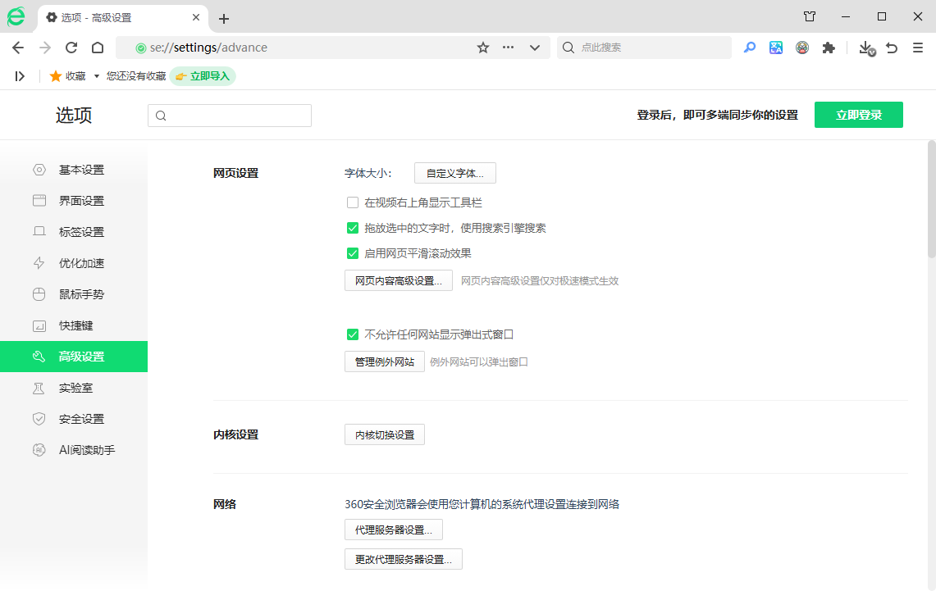Open the address bar dropdown chevron

click(x=535, y=48)
